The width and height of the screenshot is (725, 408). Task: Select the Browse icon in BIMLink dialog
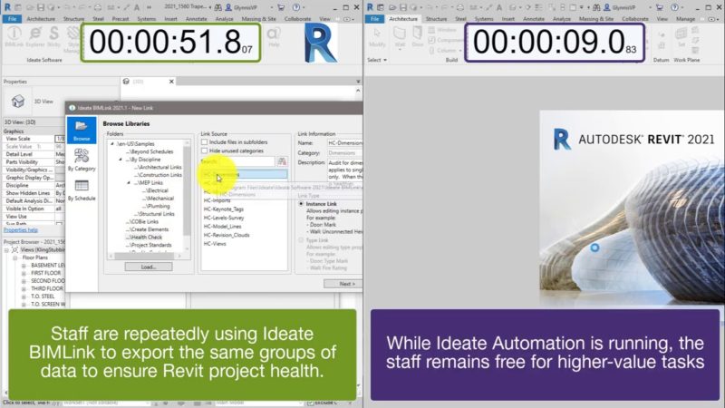click(x=82, y=130)
